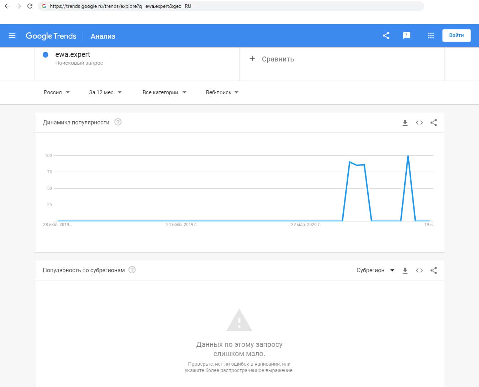Share the subregion popularity widget
The width and height of the screenshot is (479, 387).
point(433,270)
